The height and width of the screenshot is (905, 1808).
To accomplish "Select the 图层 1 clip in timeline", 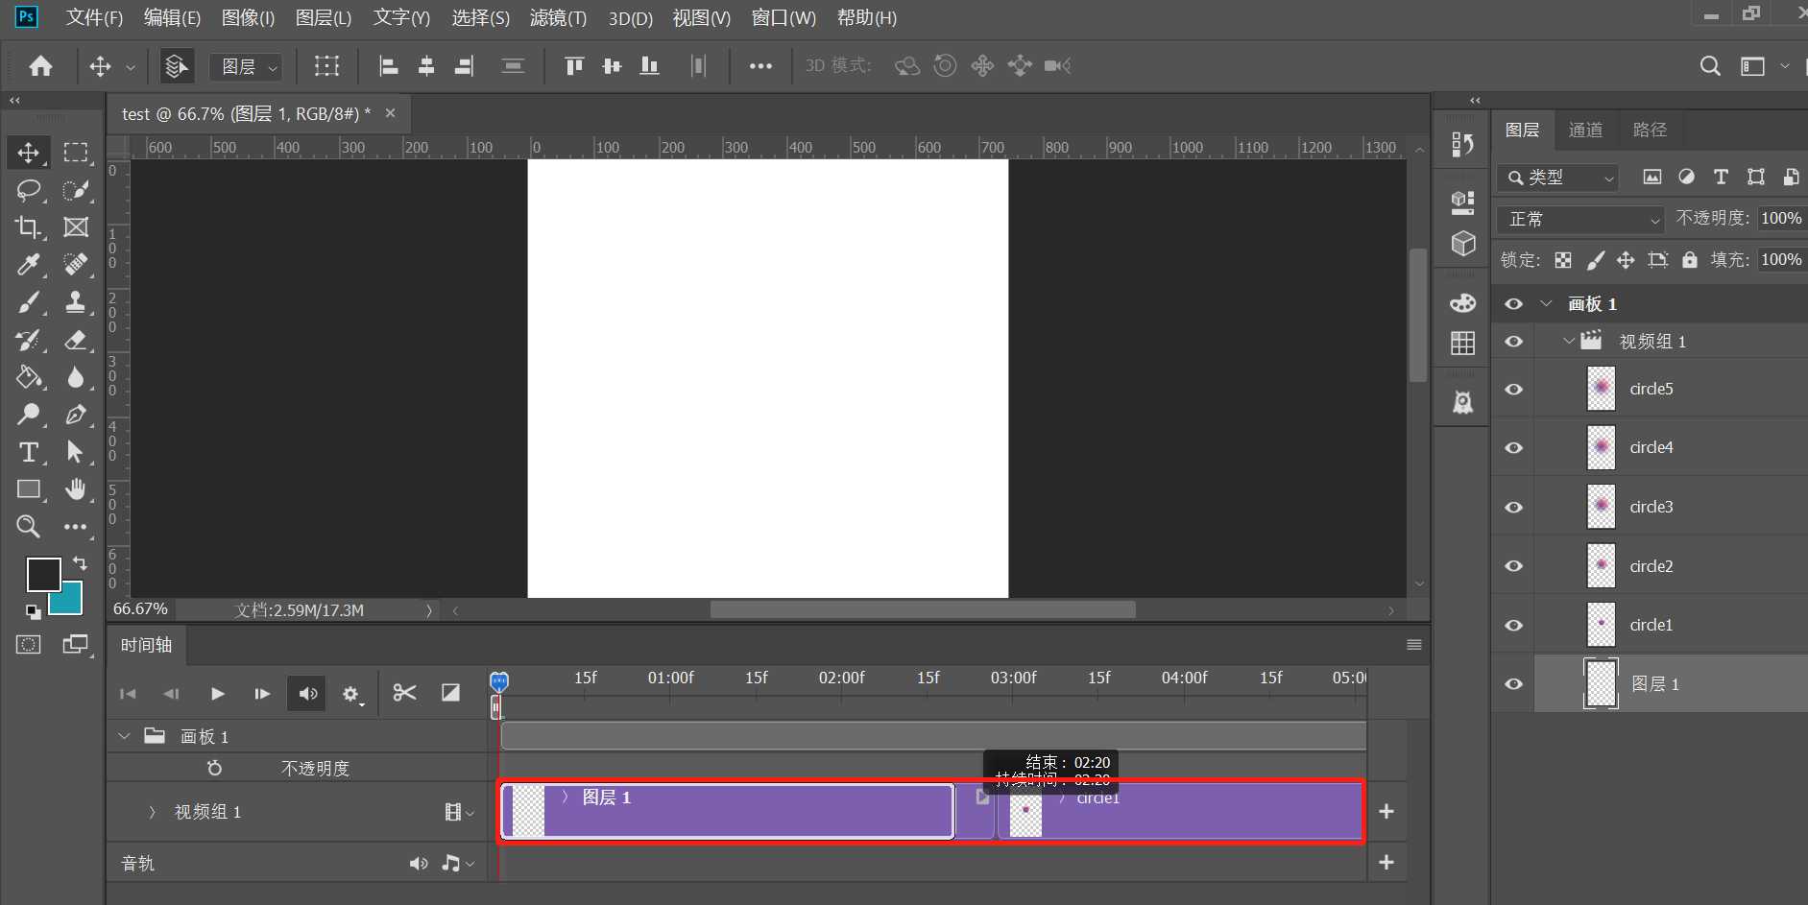I will (x=727, y=812).
